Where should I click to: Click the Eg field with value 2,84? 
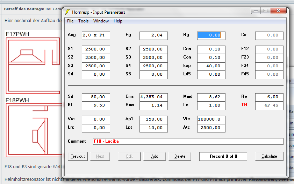pos(153,35)
